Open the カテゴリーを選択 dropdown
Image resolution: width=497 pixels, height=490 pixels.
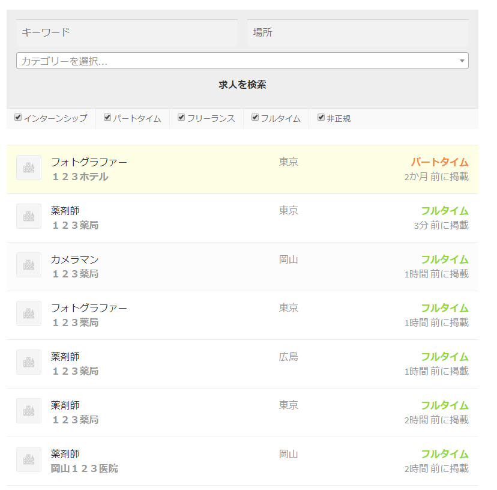pos(242,61)
